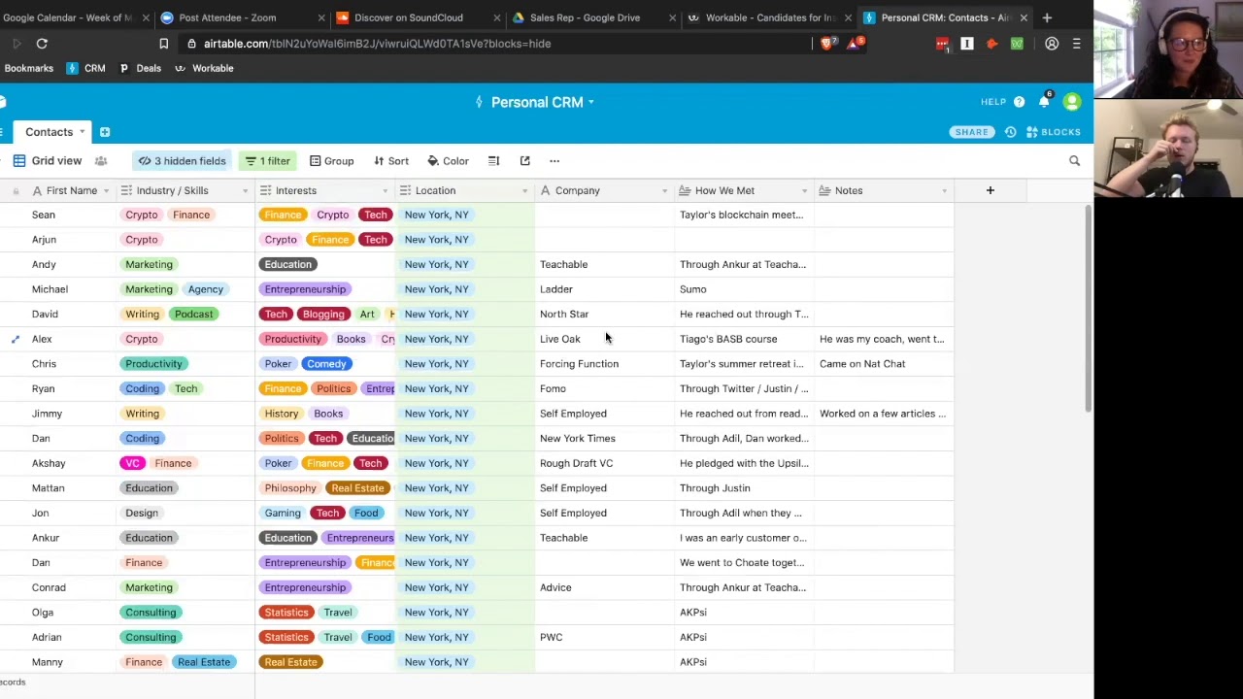1243x699 pixels.
Task: Open Interests column dropdown arrow
Action: pos(385,190)
